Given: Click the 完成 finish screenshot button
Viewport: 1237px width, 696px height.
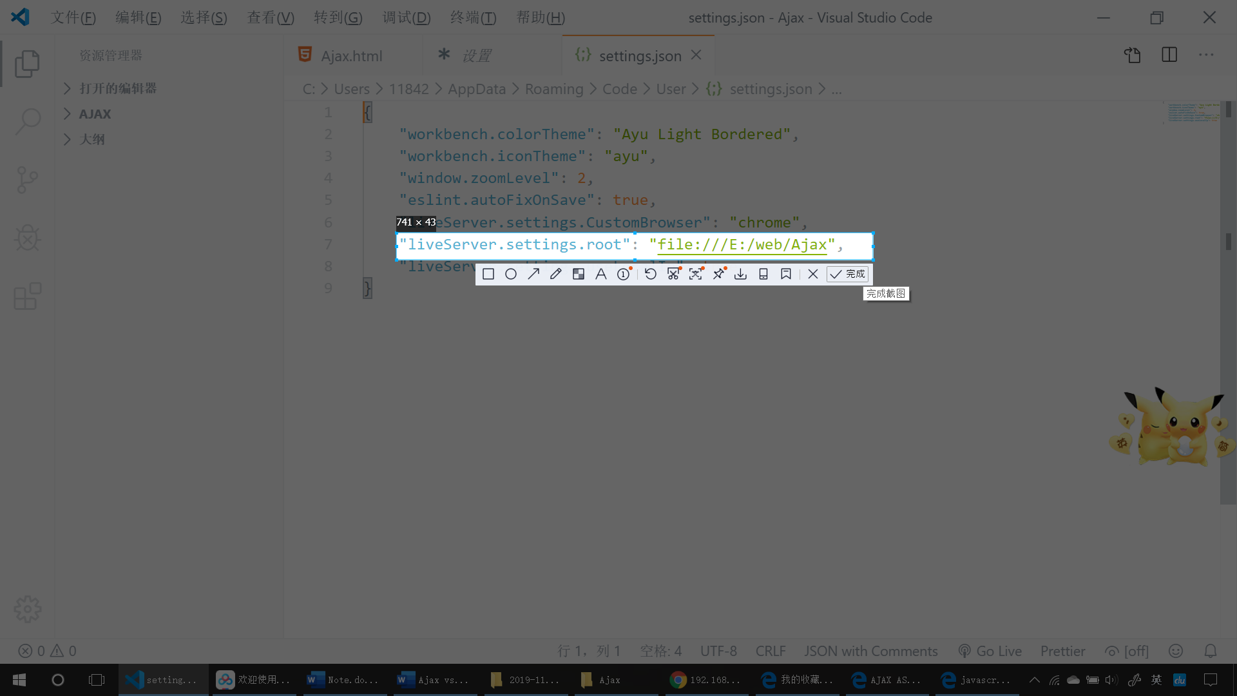Looking at the screenshot, I should coord(848,274).
